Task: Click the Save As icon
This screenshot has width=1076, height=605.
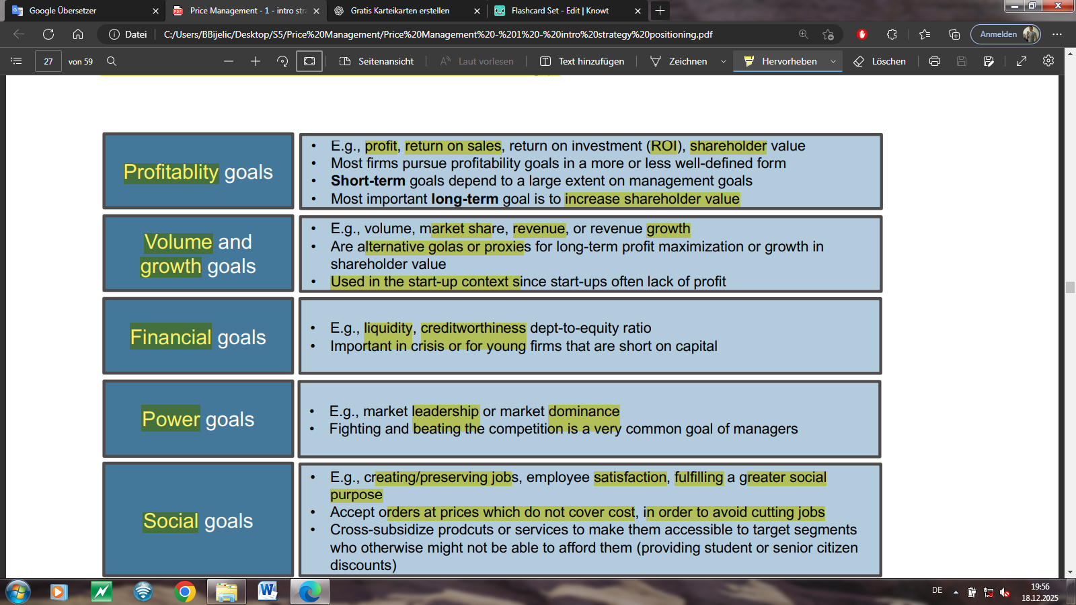Action: point(988,61)
